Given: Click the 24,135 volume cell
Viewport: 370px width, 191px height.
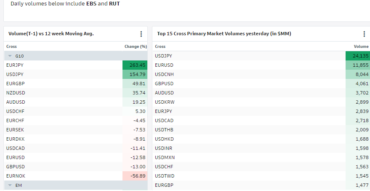Looking at the screenshot, I should (x=357, y=56).
